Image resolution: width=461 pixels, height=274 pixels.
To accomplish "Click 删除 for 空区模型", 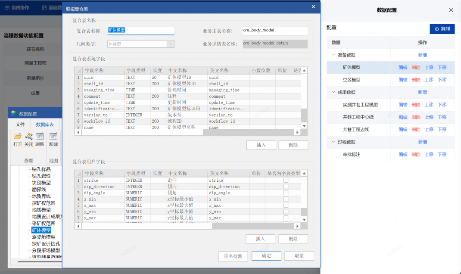I will click(x=416, y=80).
